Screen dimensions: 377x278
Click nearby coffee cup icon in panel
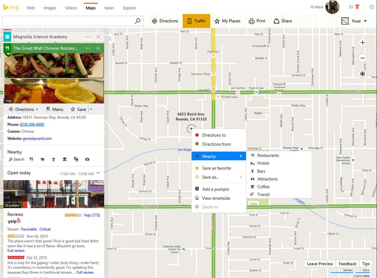pos(65,159)
